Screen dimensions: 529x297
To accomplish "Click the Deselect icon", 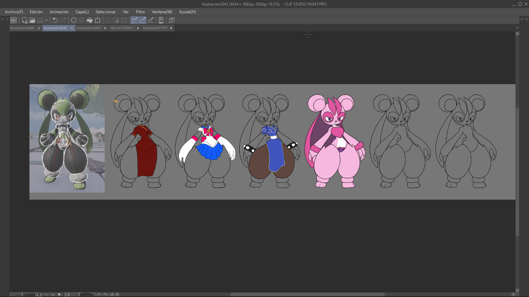I will (x=108, y=20).
